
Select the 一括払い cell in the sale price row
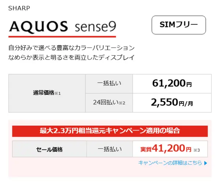pyautogui.click(x=109, y=149)
